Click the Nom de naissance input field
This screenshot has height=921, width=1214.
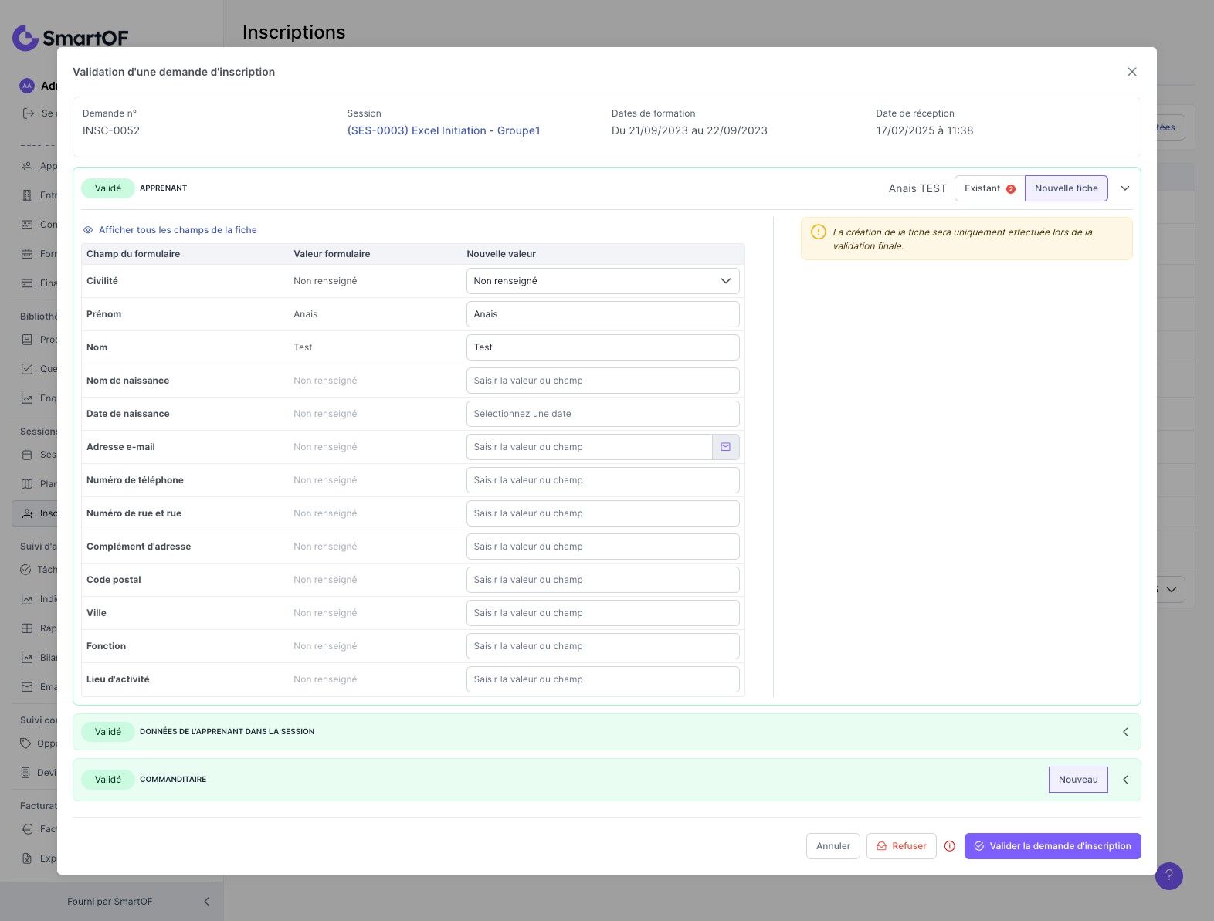[602, 381]
